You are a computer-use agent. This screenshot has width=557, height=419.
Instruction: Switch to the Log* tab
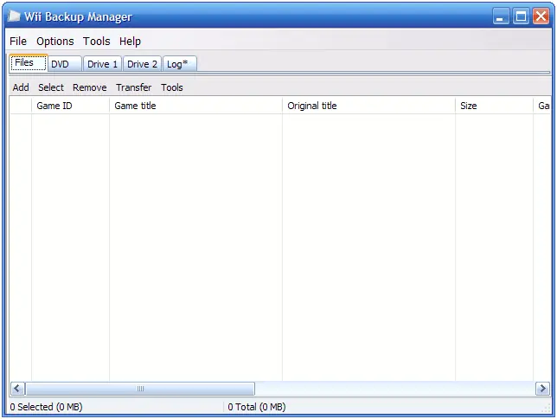179,64
